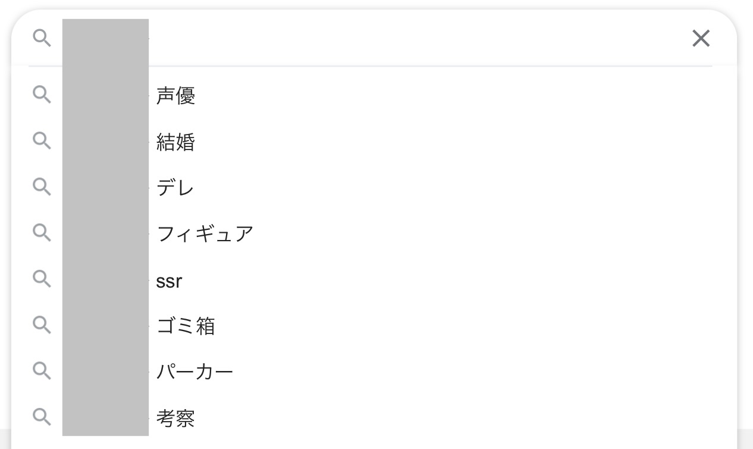
Task: Pick the フィギュア suggestion
Action: (x=374, y=233)
